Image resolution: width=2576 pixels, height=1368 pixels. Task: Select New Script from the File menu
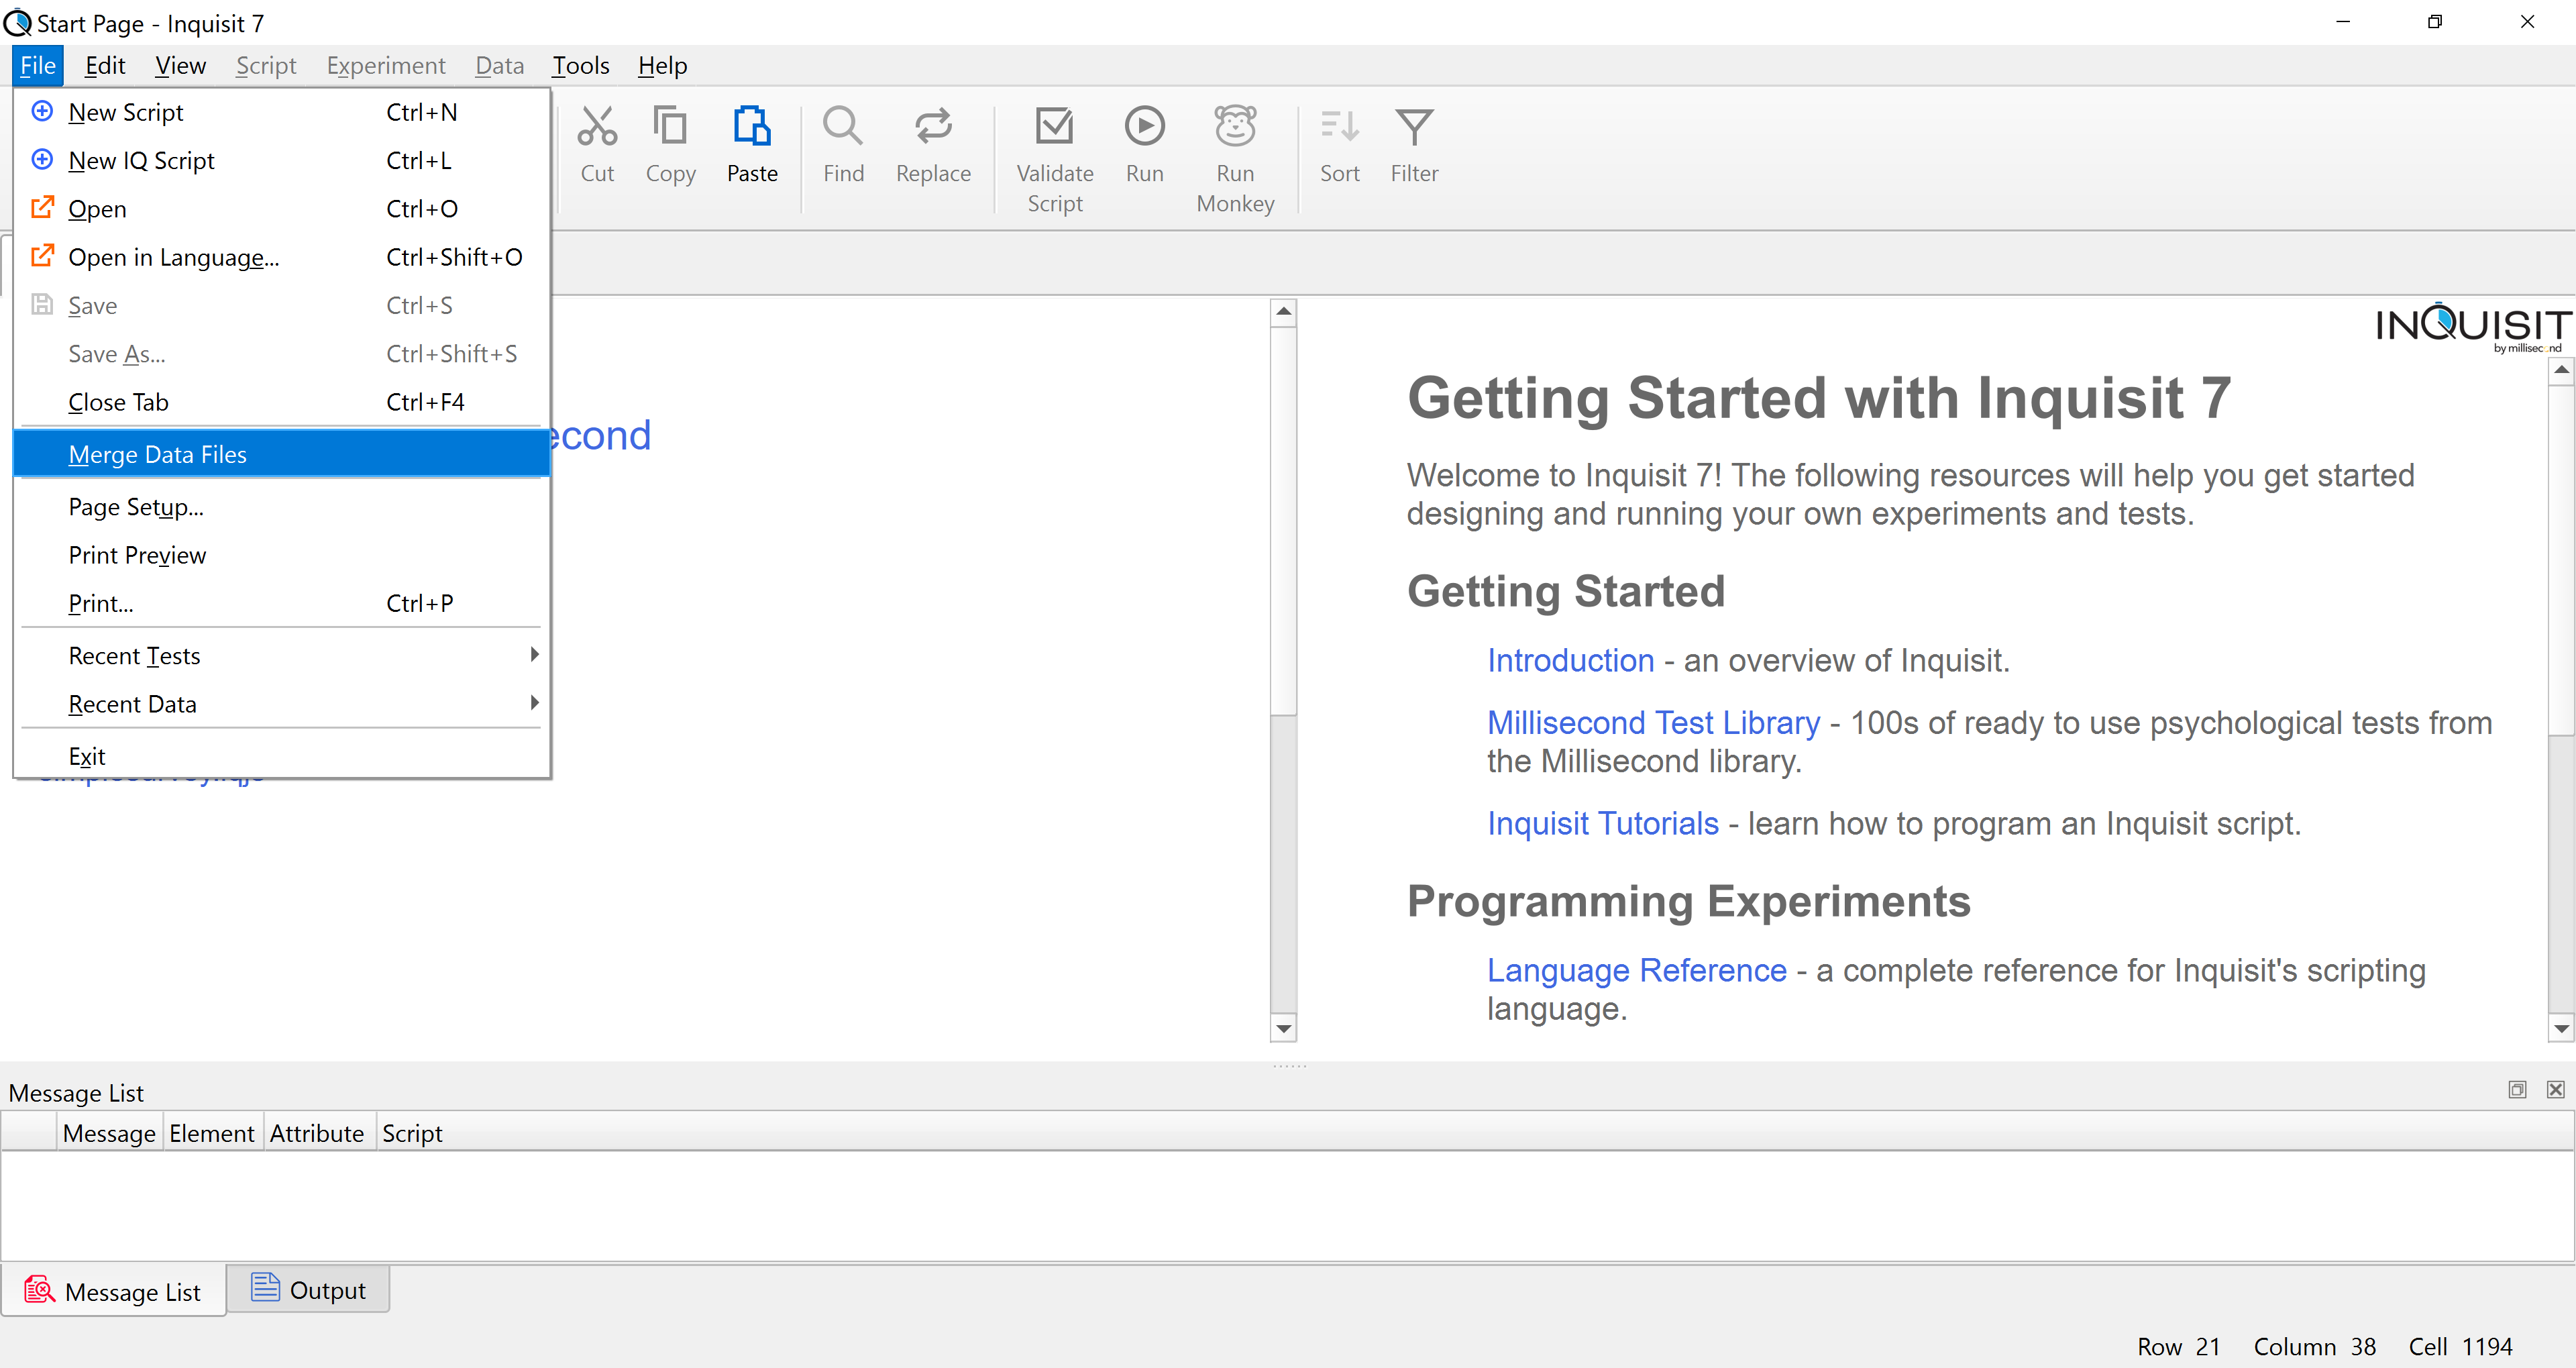282,112
